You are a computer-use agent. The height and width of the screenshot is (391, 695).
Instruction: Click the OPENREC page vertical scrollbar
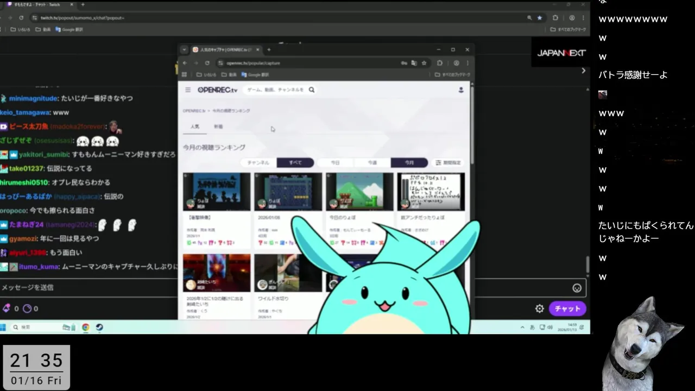(472, 125)
